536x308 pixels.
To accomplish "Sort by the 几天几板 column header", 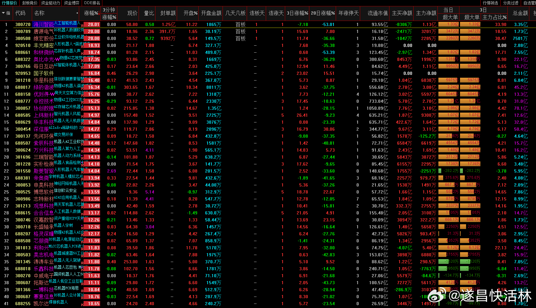I will (235, 13).
